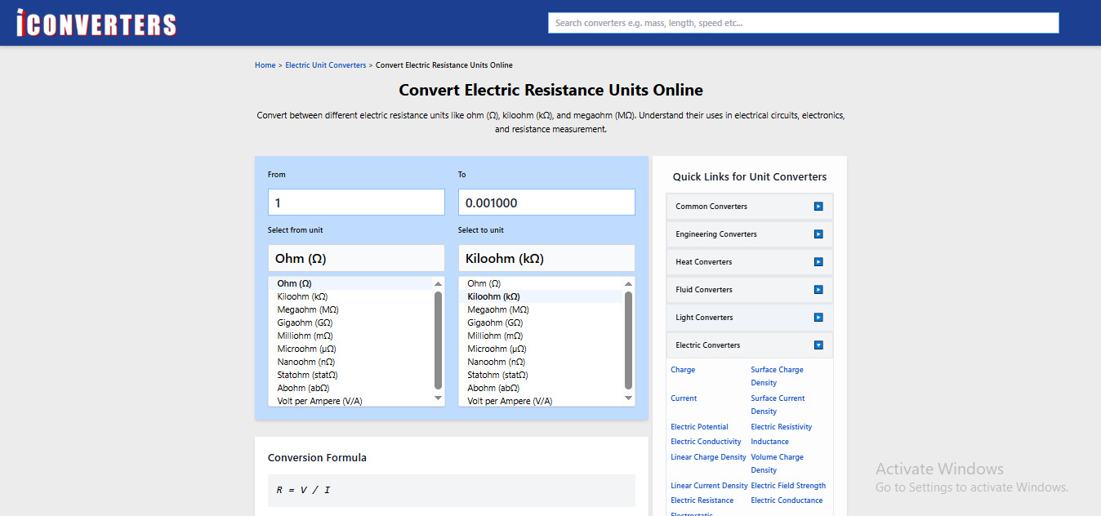This screenshot has width=1101, height=516.
Task: Open the Inductance converter link
Action: coord(769,442)
